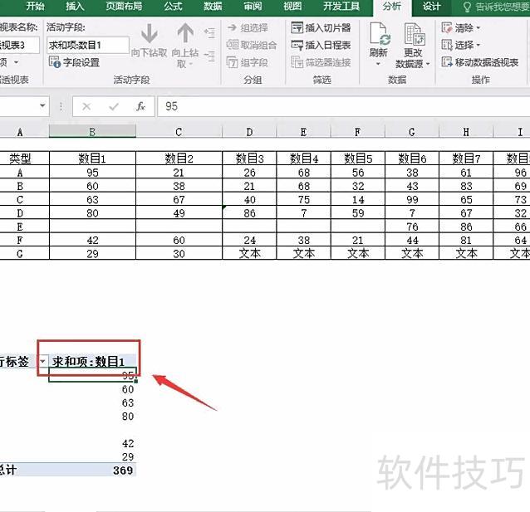The width and height of the screenshot is (530, 512).
Task: Click the 数目2 header cell
Action: pos(179,158)
